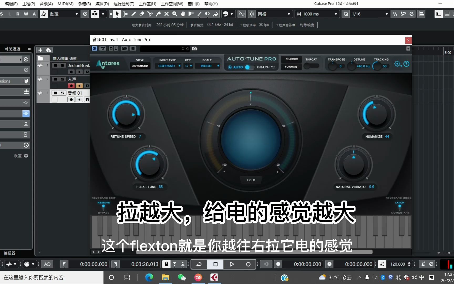454x284 pixels.
Task: Select the Glue tool in toolbar
Action: 158,14
